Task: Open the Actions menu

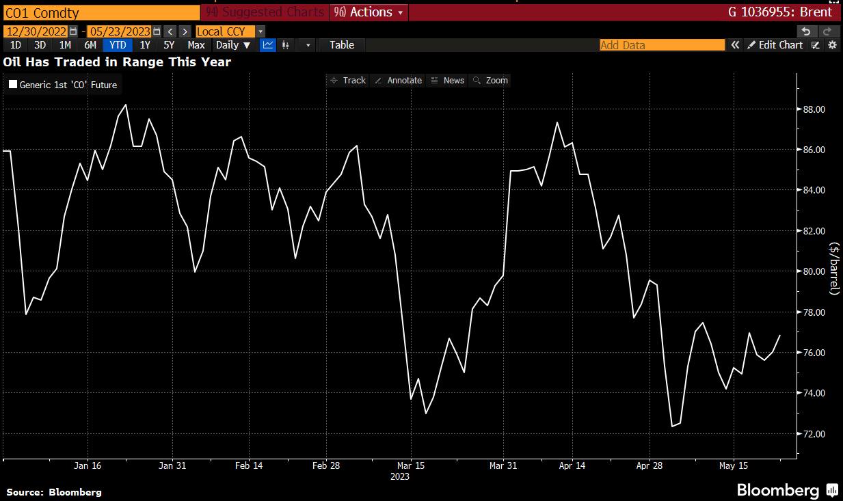Action: (369, 12)
